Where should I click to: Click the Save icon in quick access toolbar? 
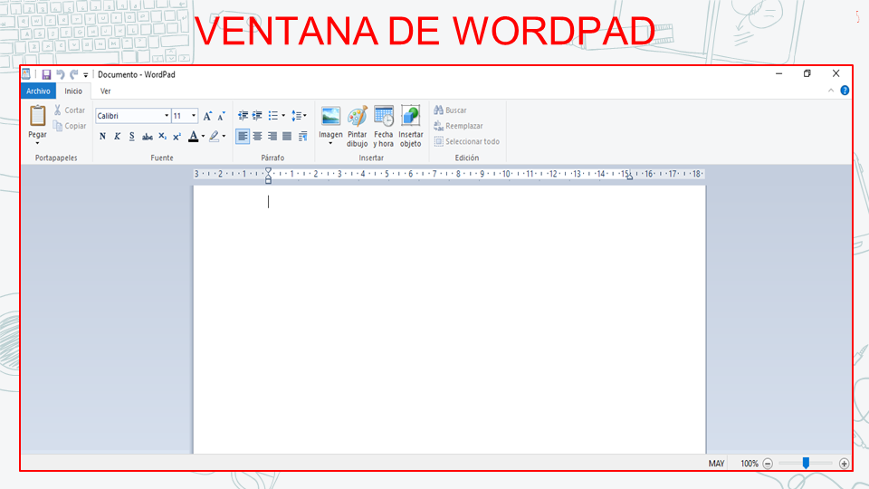coord(46,74)
